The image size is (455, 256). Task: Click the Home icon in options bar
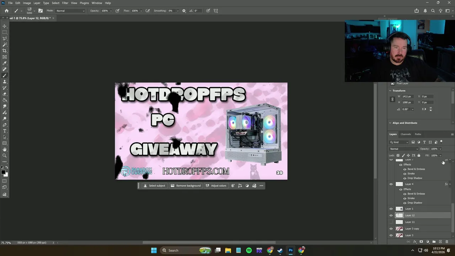click(x=6, y=11)
